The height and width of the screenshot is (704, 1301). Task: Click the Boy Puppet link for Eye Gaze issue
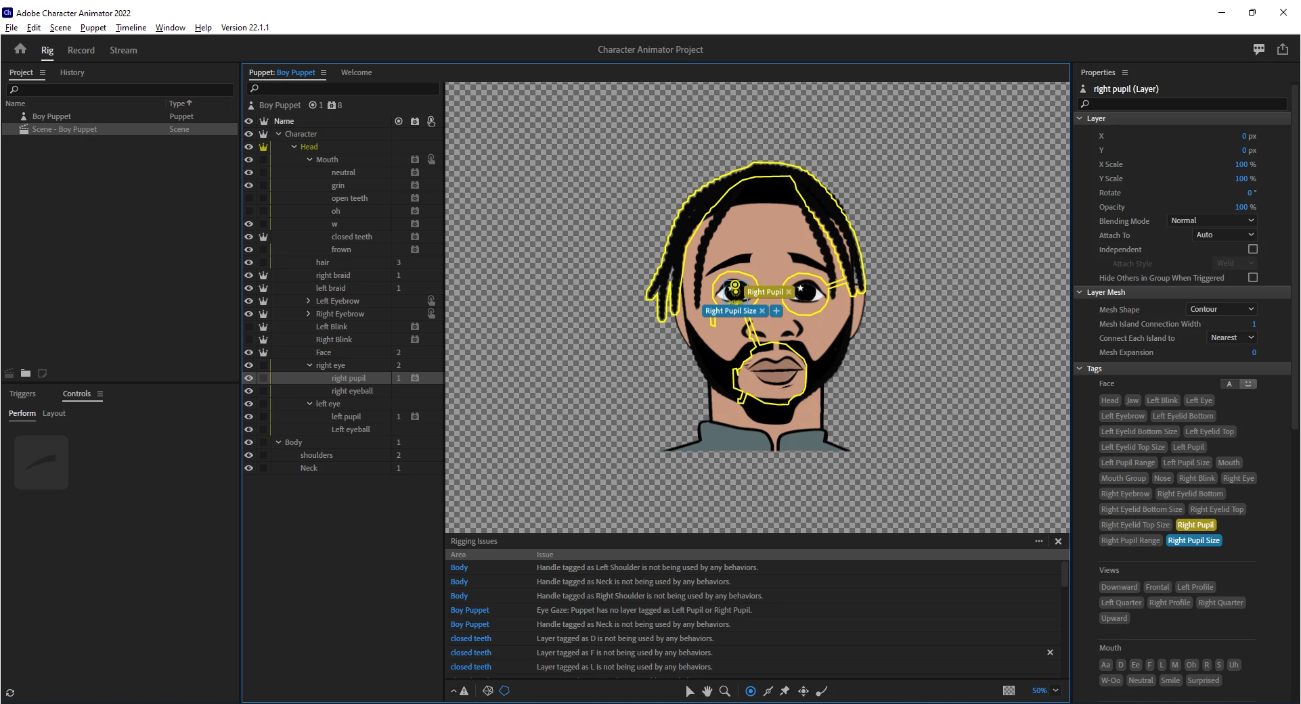(x=470, y=610)
